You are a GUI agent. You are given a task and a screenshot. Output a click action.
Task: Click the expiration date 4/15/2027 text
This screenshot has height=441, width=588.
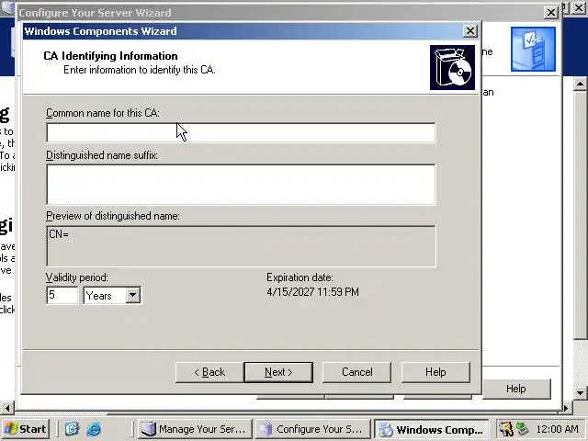312,292
